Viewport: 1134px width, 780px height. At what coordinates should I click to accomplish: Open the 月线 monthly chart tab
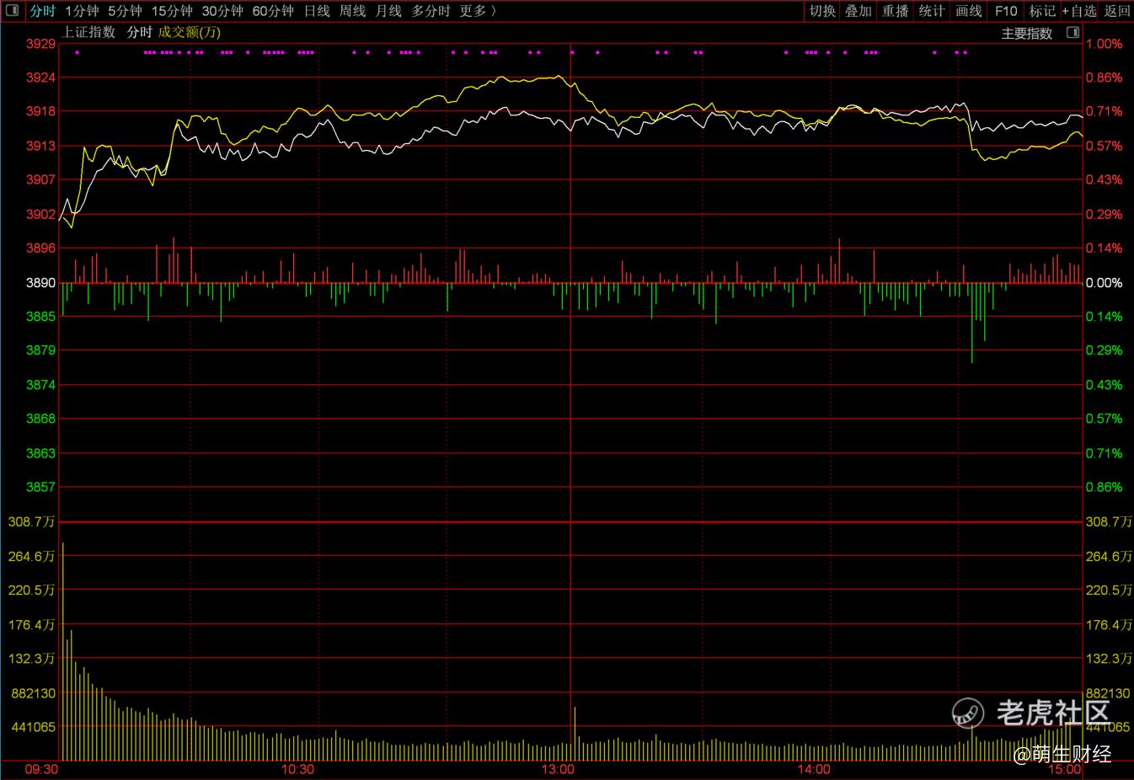(x=388, y=11)
